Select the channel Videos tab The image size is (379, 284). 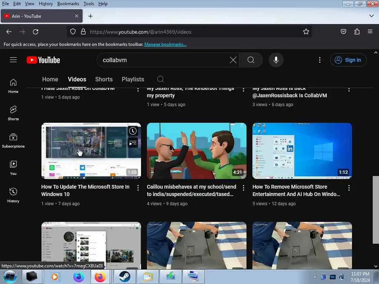77,79
